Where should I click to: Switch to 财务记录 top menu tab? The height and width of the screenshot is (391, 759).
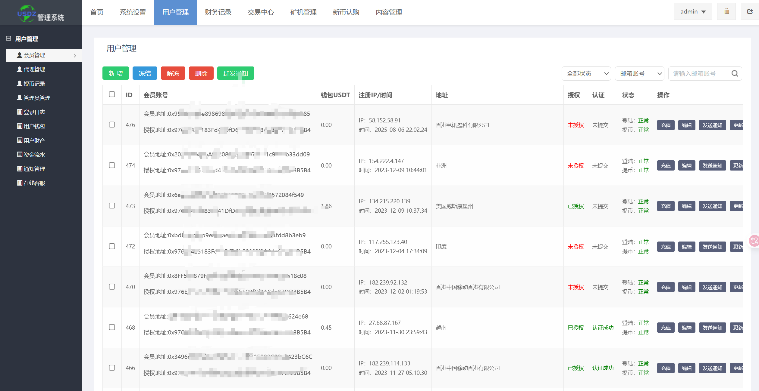(218, 12)
